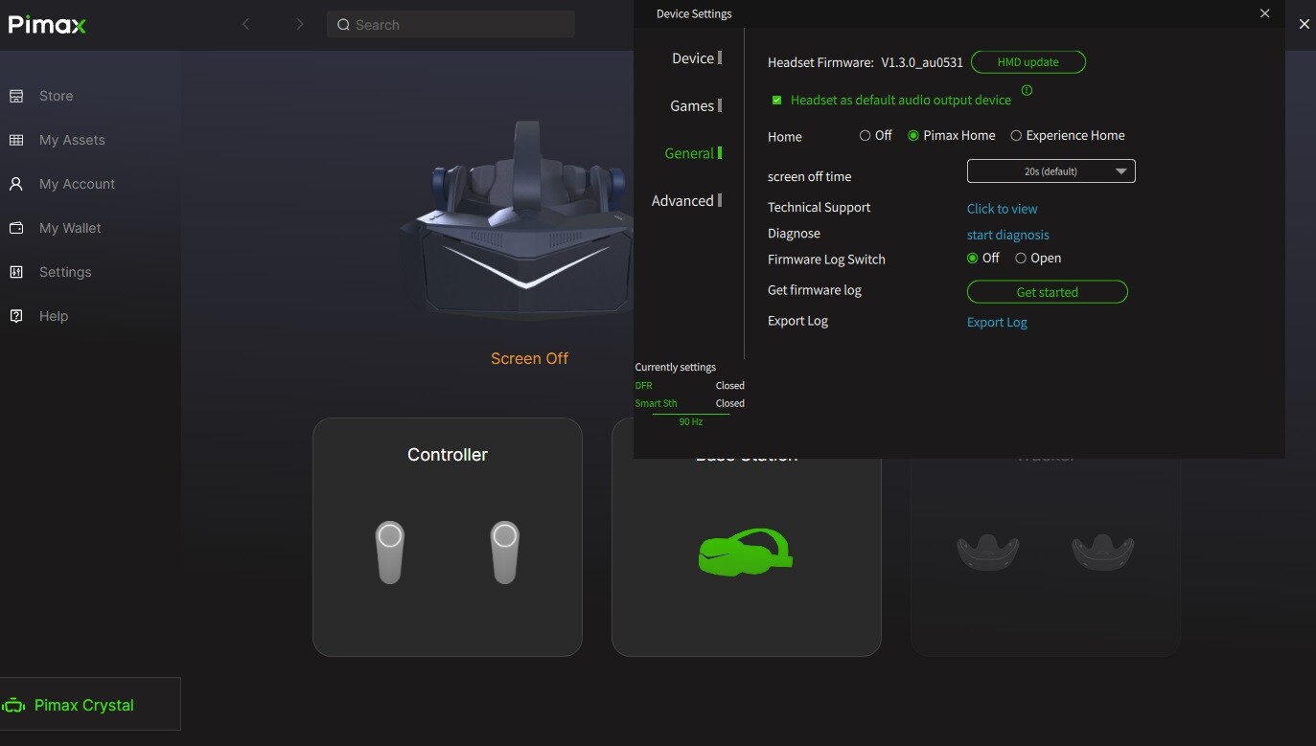
Task: Click the green headset Base Station icon
Action: [x=746, y=553]
